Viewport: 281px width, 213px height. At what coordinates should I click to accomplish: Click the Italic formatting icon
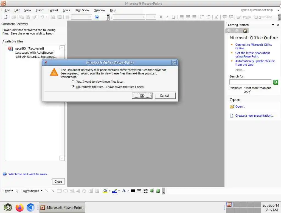167,17
